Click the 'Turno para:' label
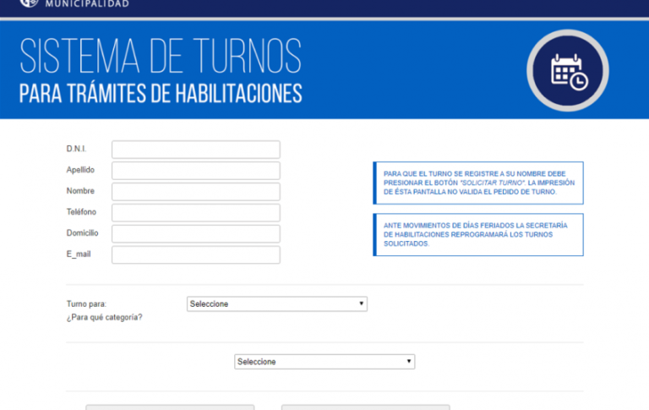Screen dimensions: 649x410 click(x=86, y=303)
